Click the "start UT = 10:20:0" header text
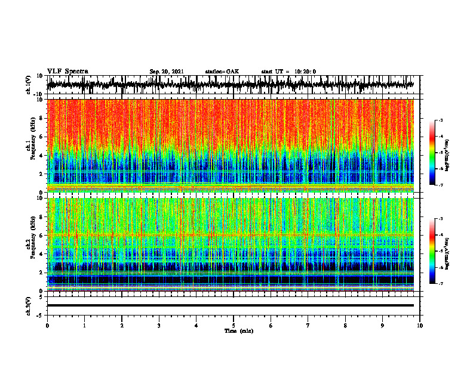The image size is (473, 365). tap(288, 72)
